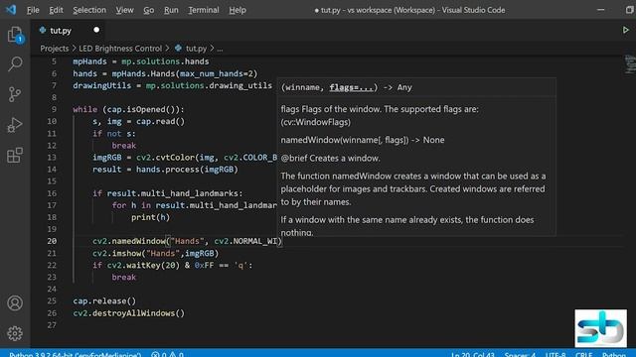Click the break statement on line 23
The width and height of the screenshot is (636, 357).
click(x=123, y=277)
